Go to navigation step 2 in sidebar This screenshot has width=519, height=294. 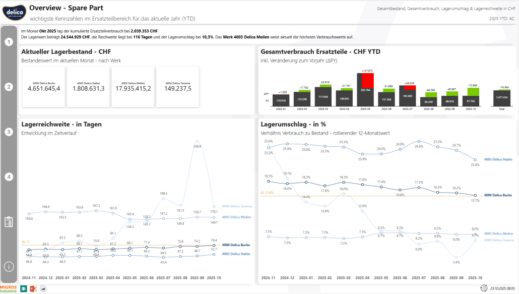coord(9,87)
